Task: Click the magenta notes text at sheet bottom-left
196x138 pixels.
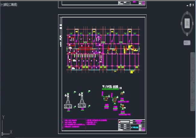Action: [x=74, y=124]
